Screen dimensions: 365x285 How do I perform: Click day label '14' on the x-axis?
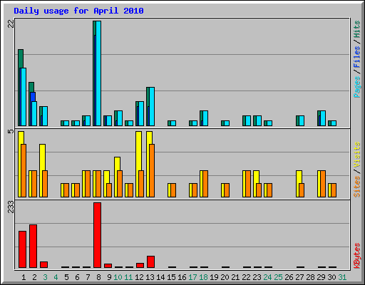pos(160,277)
